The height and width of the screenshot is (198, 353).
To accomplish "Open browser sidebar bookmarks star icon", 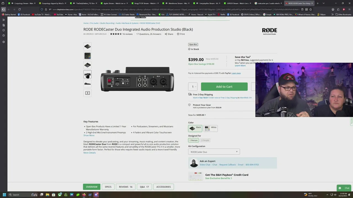I will 4,35.
